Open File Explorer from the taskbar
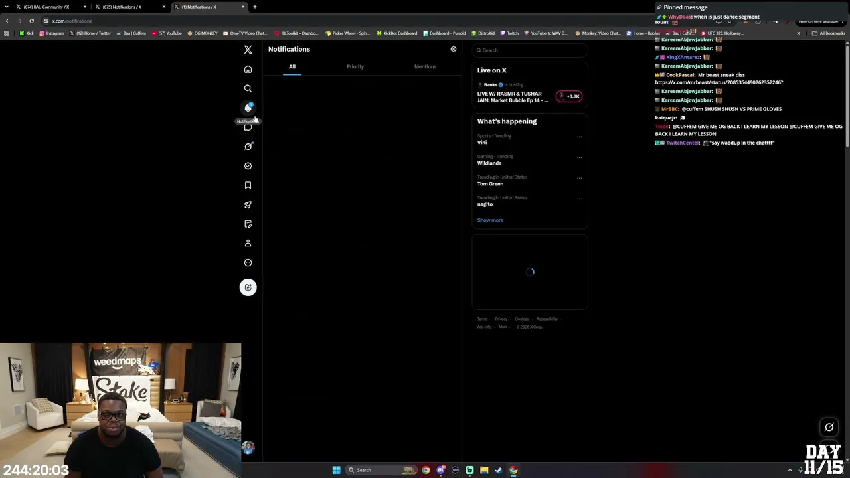Viewport: 850px width, 478px height. tap(484, 470)
